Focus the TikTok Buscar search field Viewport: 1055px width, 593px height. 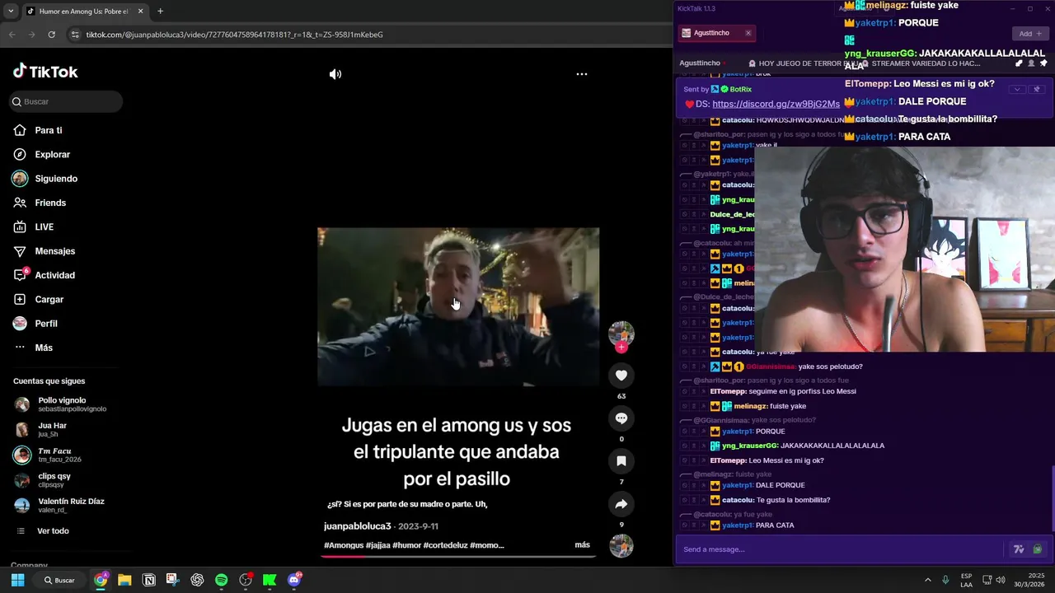[67, 101]
